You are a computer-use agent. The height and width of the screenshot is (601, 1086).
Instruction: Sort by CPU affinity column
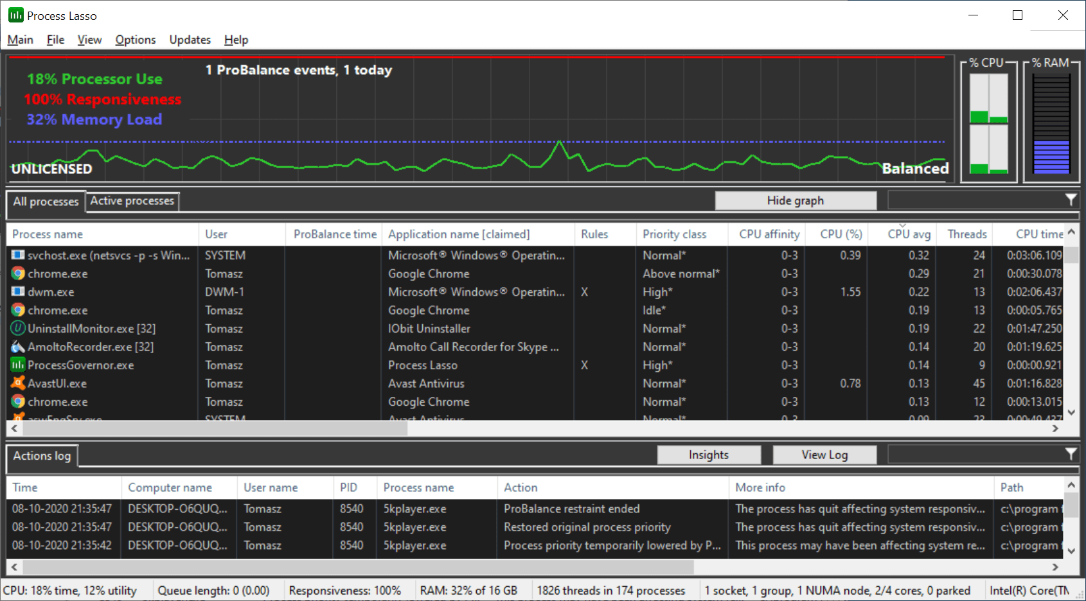[767, 234]
